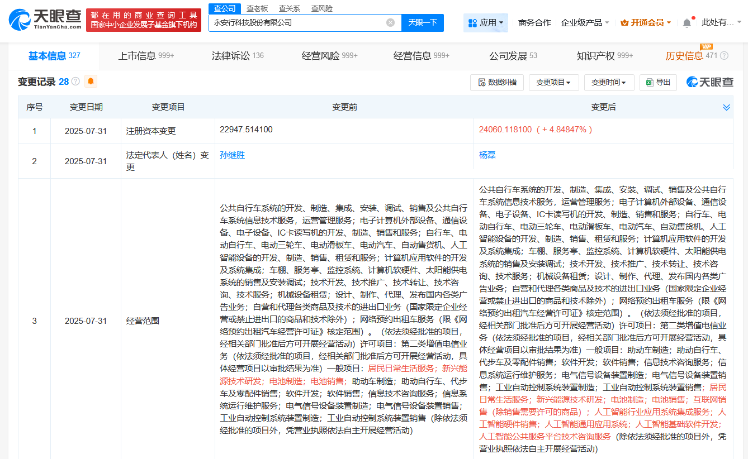This screenshot has width=748, height=459.
Task: Switch to 法律诉讼 tab
Action: [237, 56]
